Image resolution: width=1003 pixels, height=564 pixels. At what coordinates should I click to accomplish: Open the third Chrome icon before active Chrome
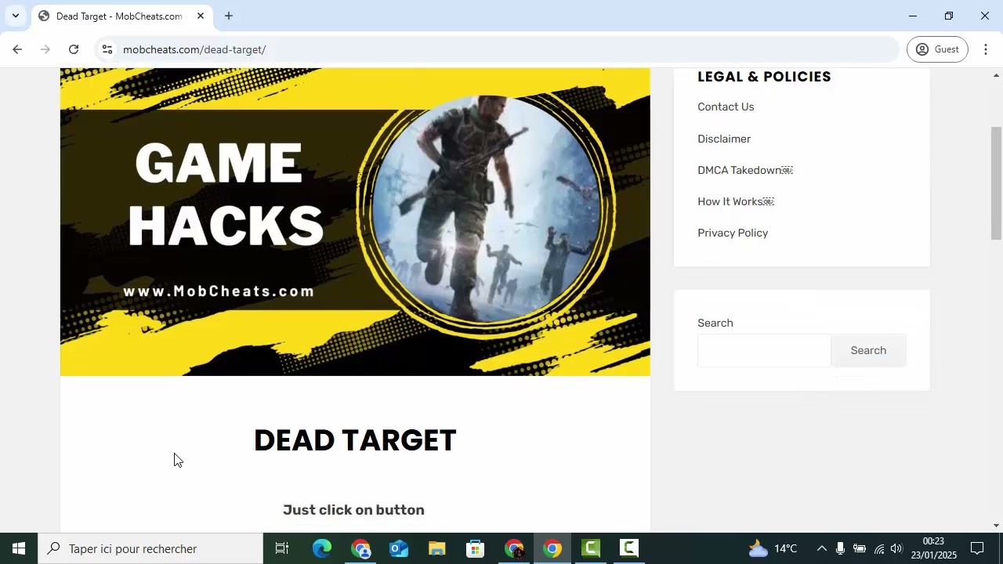pyautogui.click(x=514, y=548)
